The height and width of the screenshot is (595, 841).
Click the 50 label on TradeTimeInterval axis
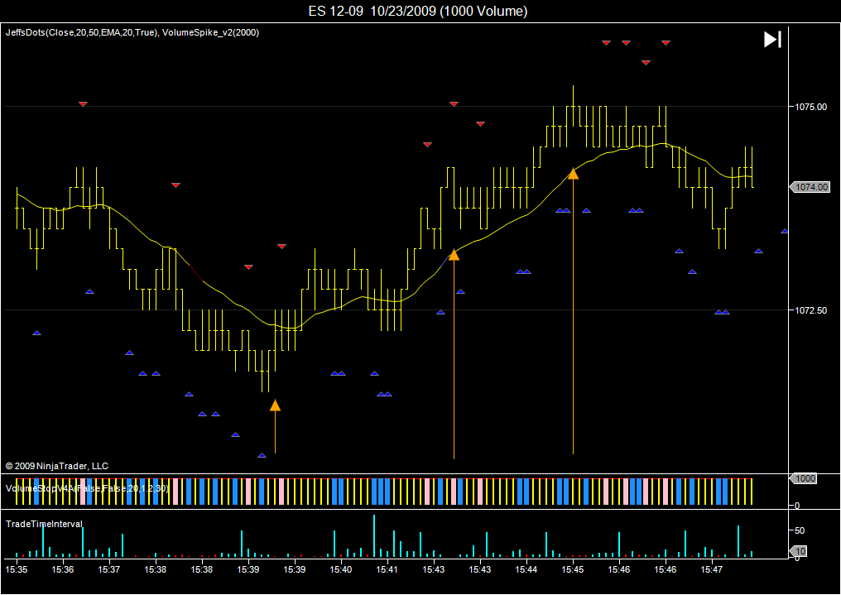tap(800, 530)
